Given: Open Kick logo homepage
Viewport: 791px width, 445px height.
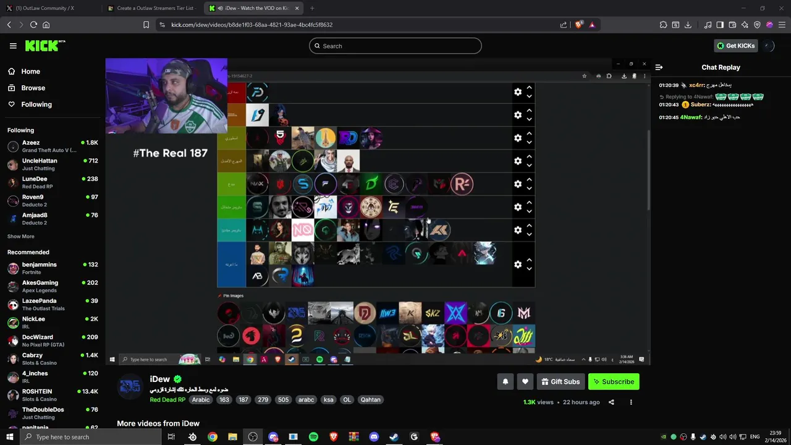Looking at the screenshot, I should [45, 46].
